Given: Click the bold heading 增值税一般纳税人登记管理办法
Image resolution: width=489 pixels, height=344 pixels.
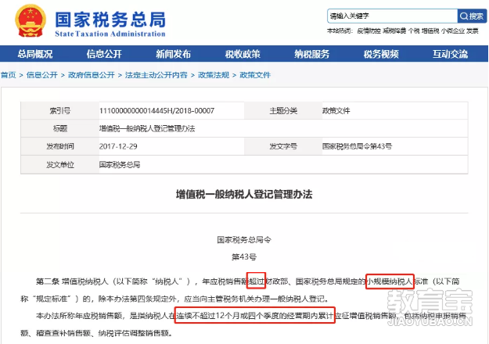Looking at the screenshot, I should coord(244,195).
